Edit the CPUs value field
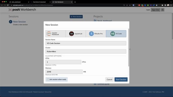 coord(63,62)
